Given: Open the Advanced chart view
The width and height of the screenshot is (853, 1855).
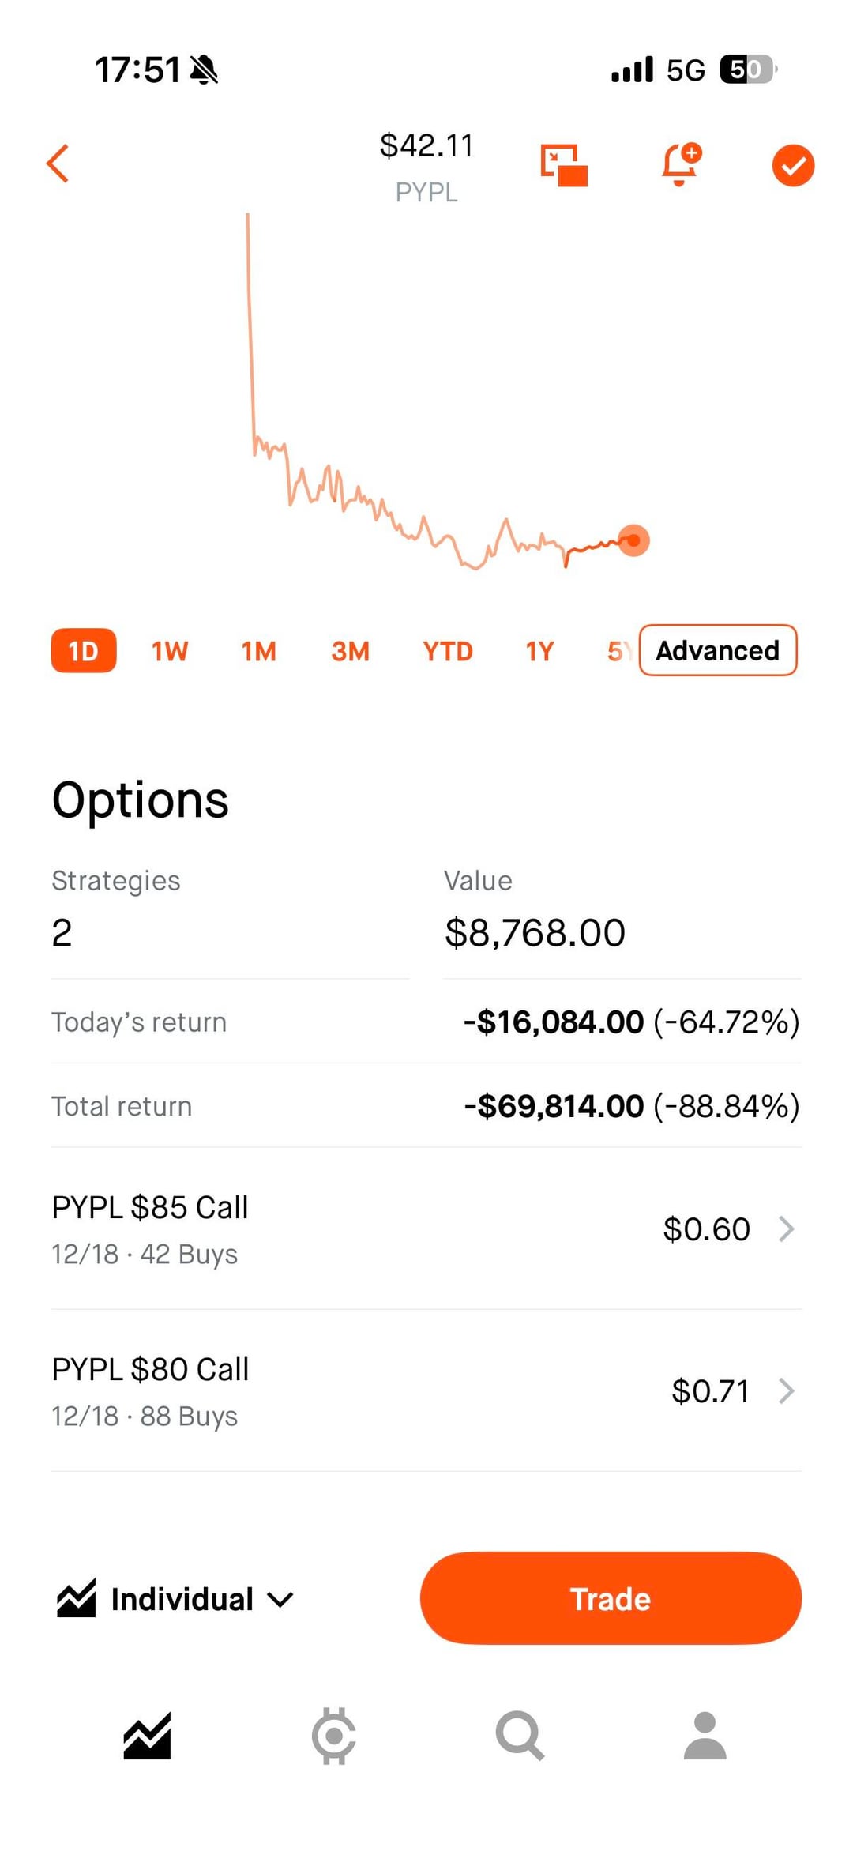Looking at the screenshot, I should [717, 650].
